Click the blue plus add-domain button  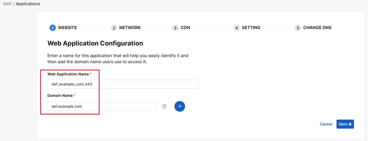pyautogui.click(x=180, y=106)
